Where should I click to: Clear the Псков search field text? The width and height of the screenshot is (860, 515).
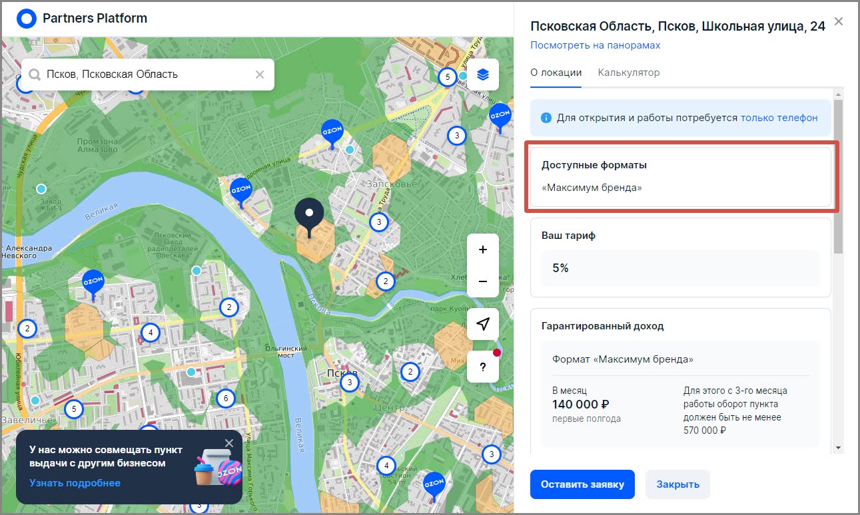coord(260,75)
